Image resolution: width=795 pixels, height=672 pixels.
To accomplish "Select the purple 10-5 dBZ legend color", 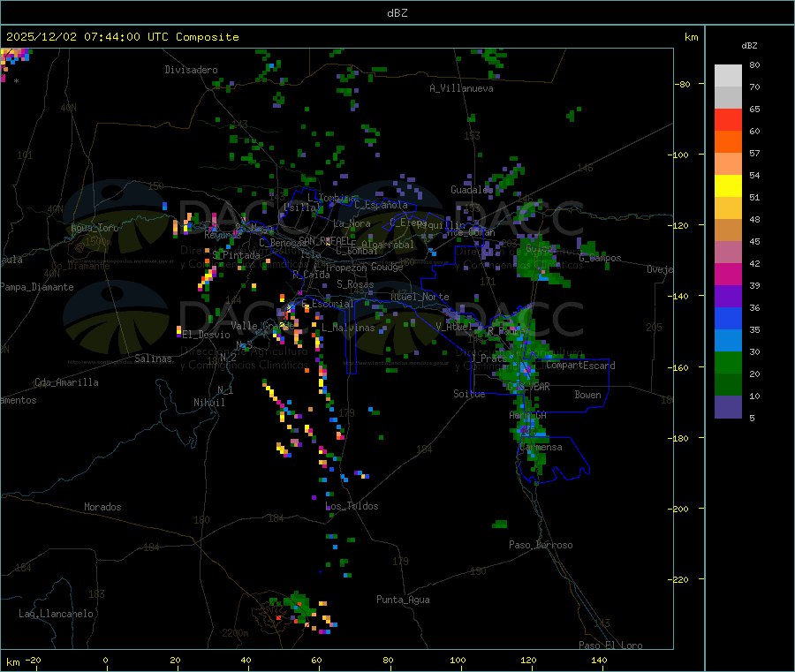I will [728, 407].
